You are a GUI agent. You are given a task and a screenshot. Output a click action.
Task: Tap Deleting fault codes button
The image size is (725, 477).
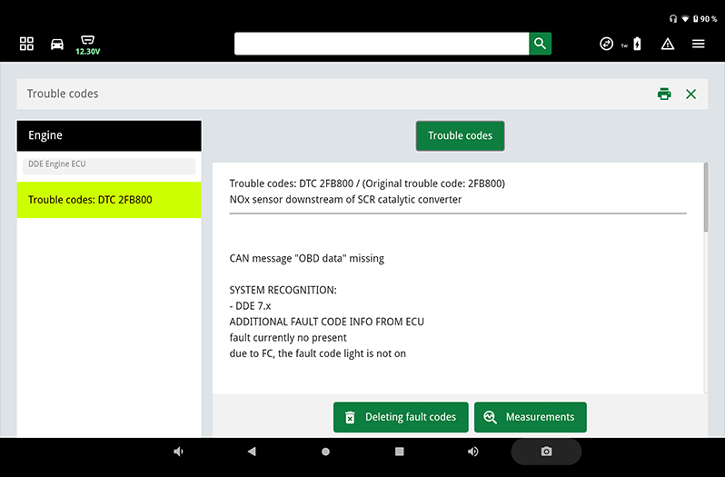(x=401, y=417)
